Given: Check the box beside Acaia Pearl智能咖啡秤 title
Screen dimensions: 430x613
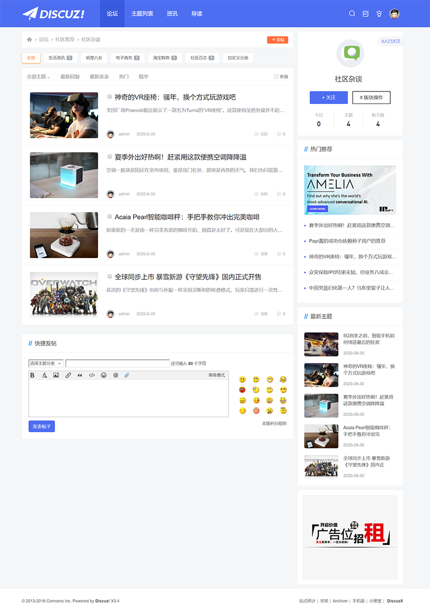Looking at the screenshot, I should pos(110,216).
